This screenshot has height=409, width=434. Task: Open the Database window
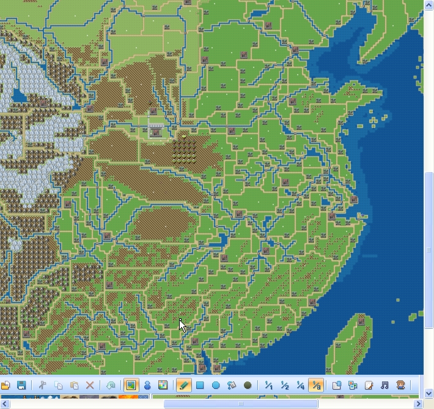coord(337,385)
